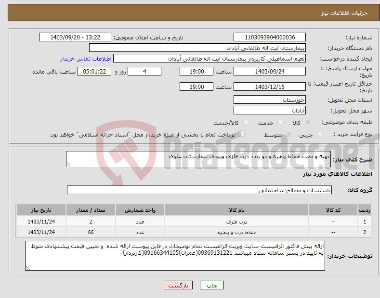Click the quantity cell showing 66
This screenshot has width=380, height=298.
pyautogui.click(x=91, y=232)
